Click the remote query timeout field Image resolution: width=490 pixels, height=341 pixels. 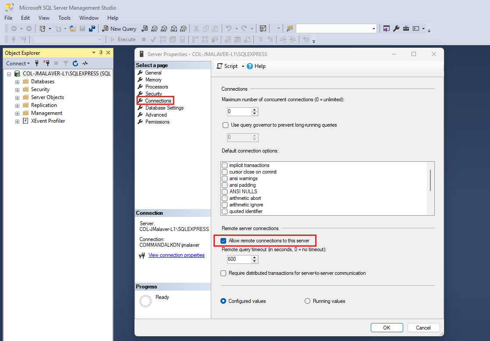pyautogui.click(x=239, y=259)
